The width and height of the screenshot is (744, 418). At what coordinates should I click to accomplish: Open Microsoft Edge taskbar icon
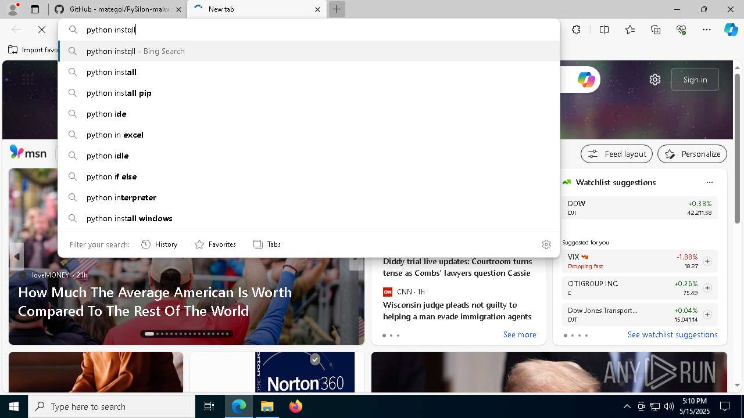239,406
